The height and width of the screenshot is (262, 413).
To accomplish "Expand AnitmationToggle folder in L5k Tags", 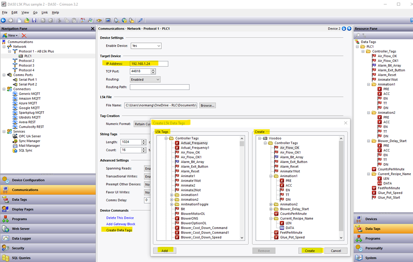I will pos(171,204).
